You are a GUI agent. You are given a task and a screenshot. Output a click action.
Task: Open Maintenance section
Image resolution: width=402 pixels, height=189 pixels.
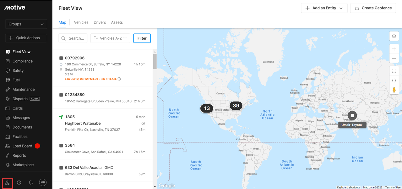(23, 89)
